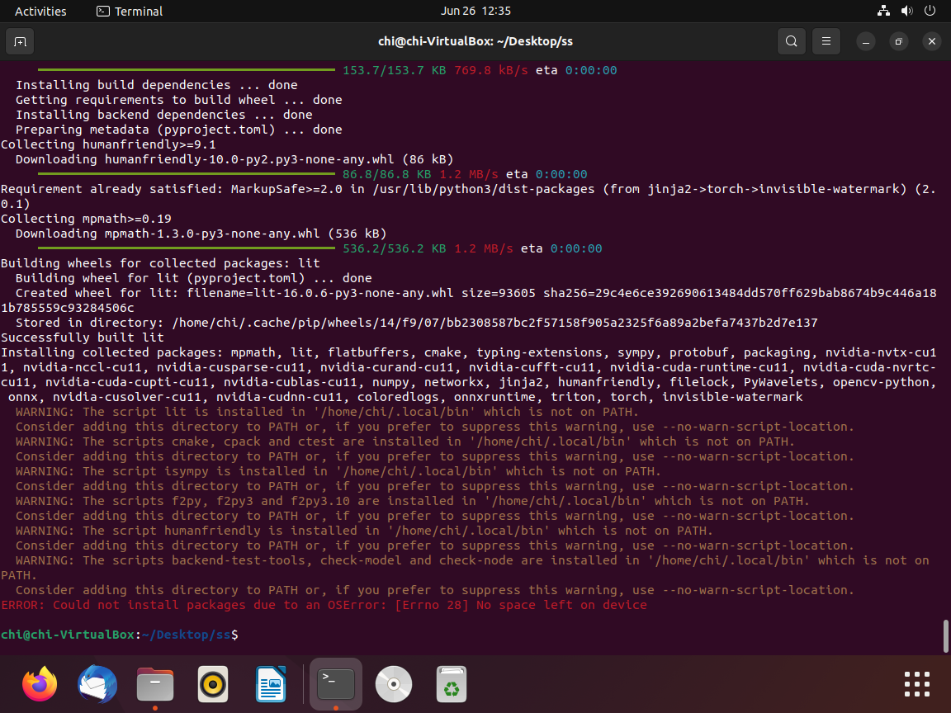Click the terminal search icon

792,41
